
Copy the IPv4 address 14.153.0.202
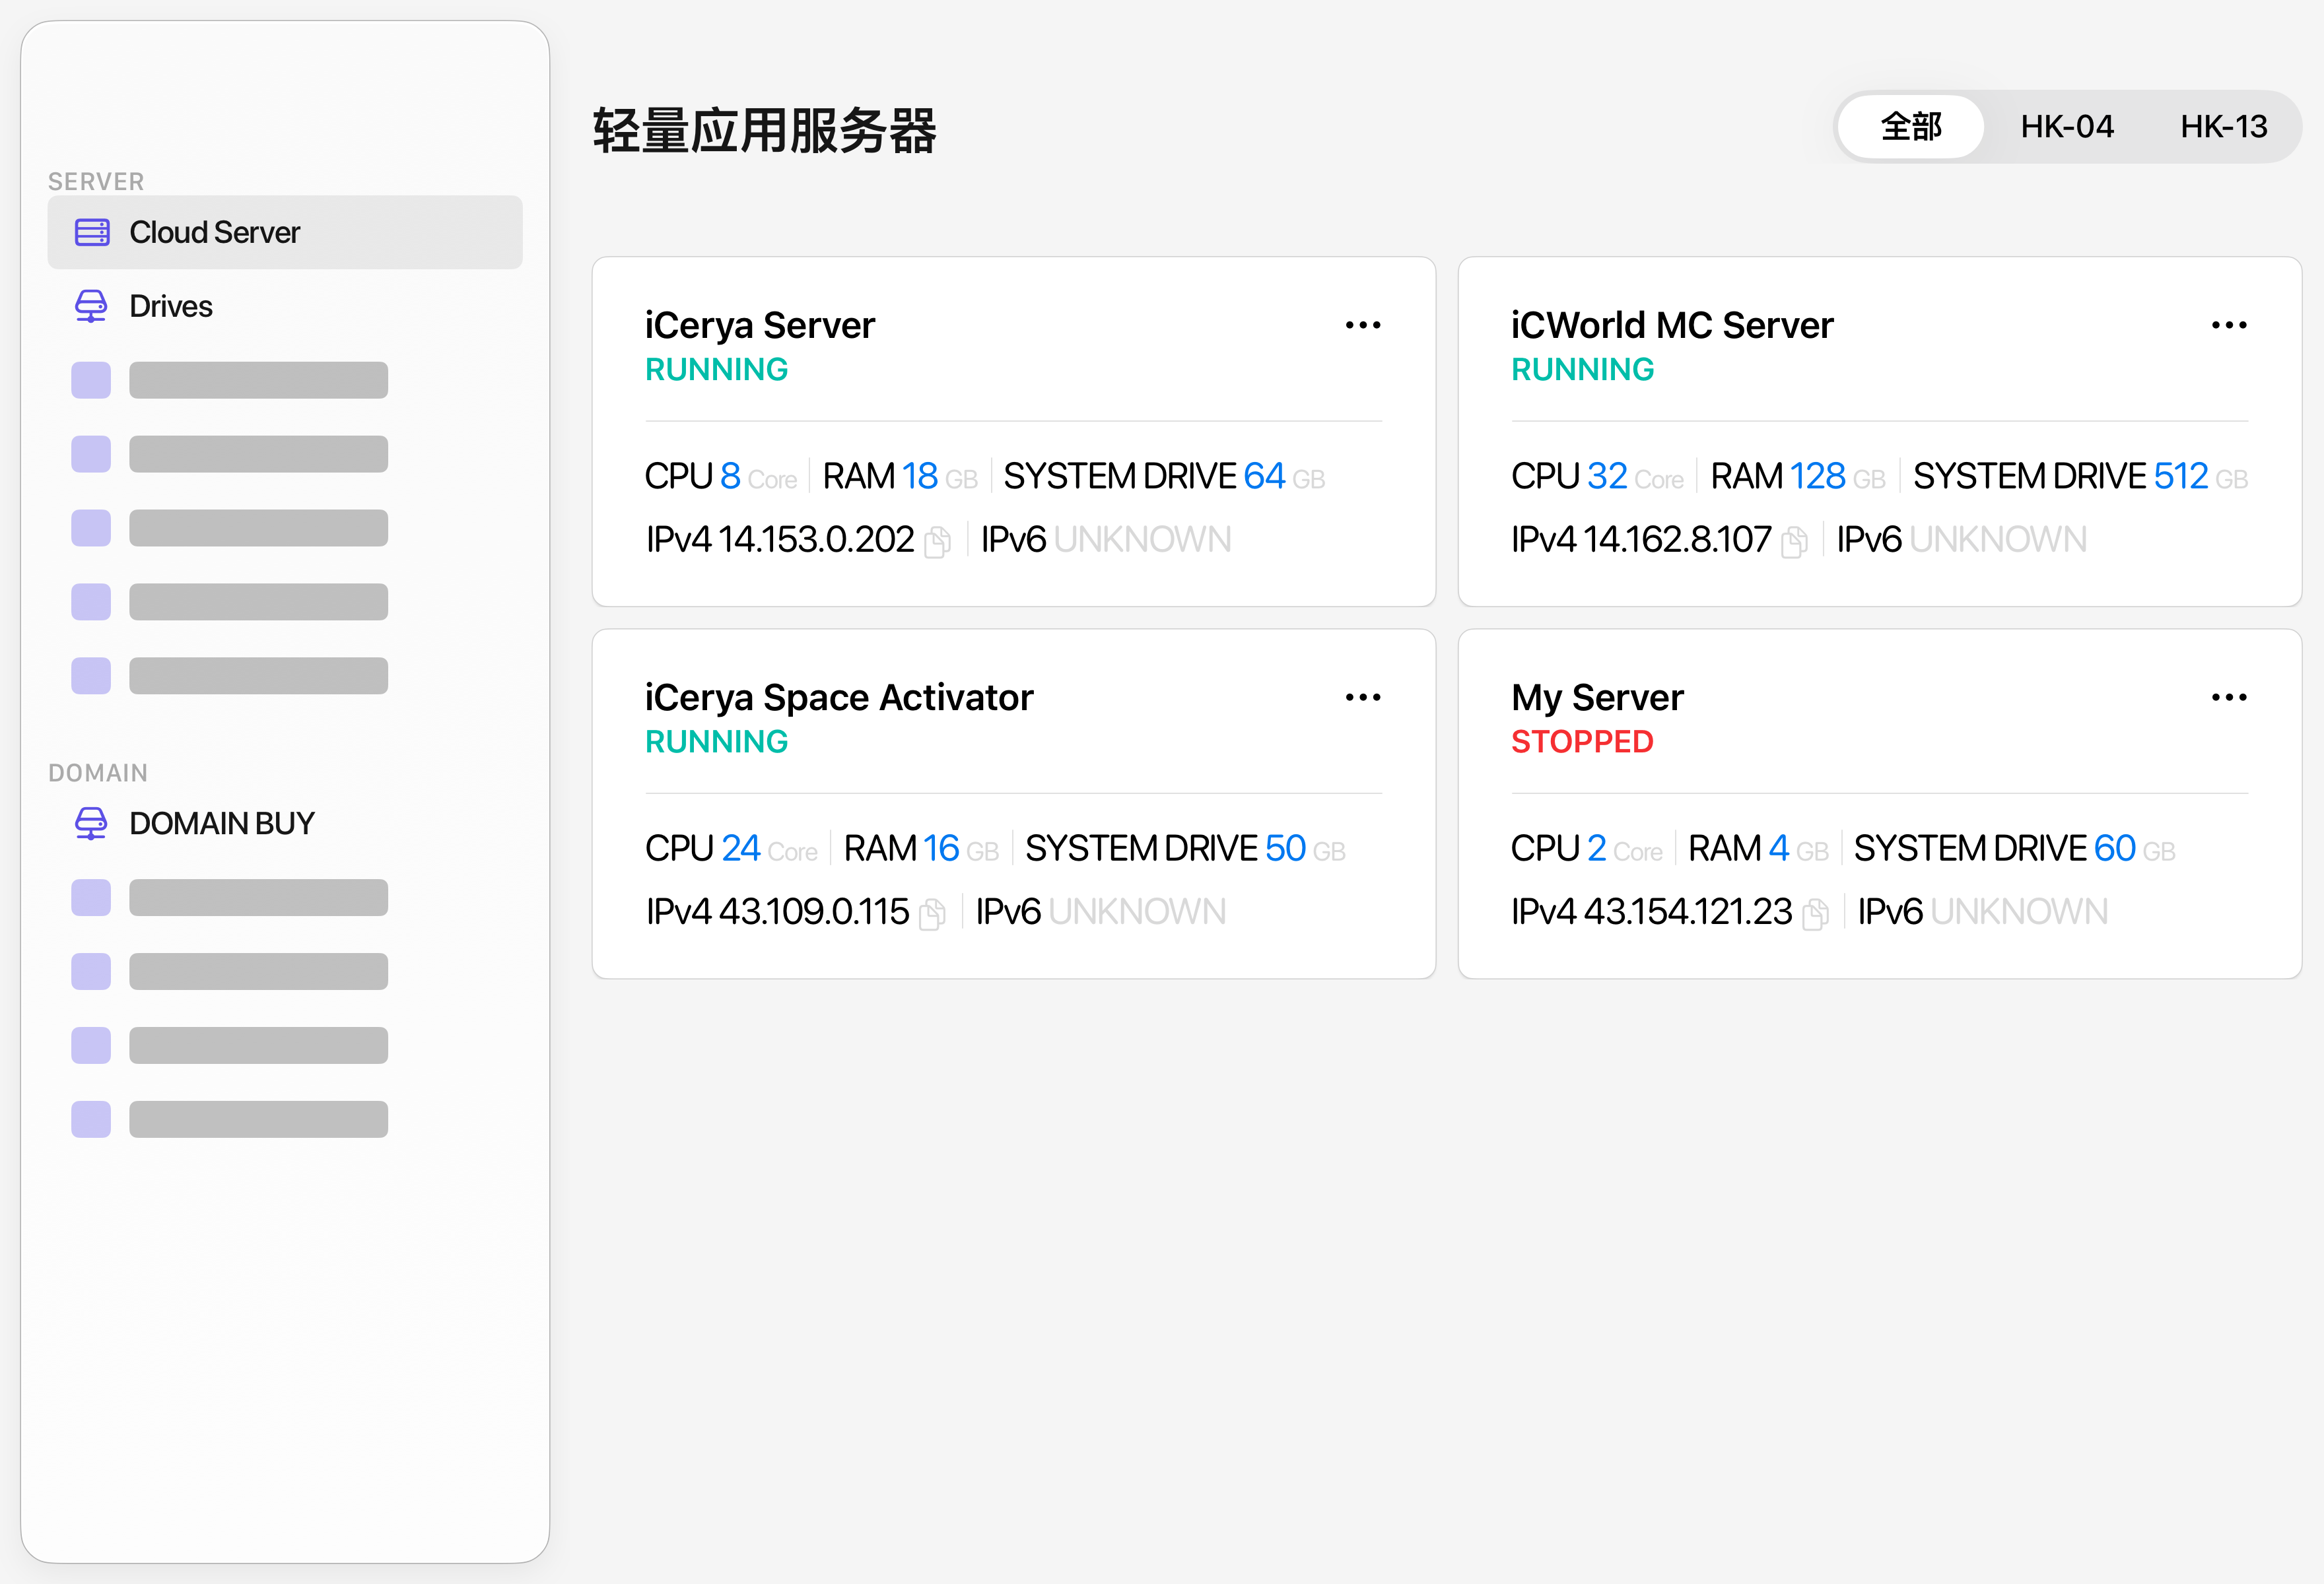click(x=937, y=542)
